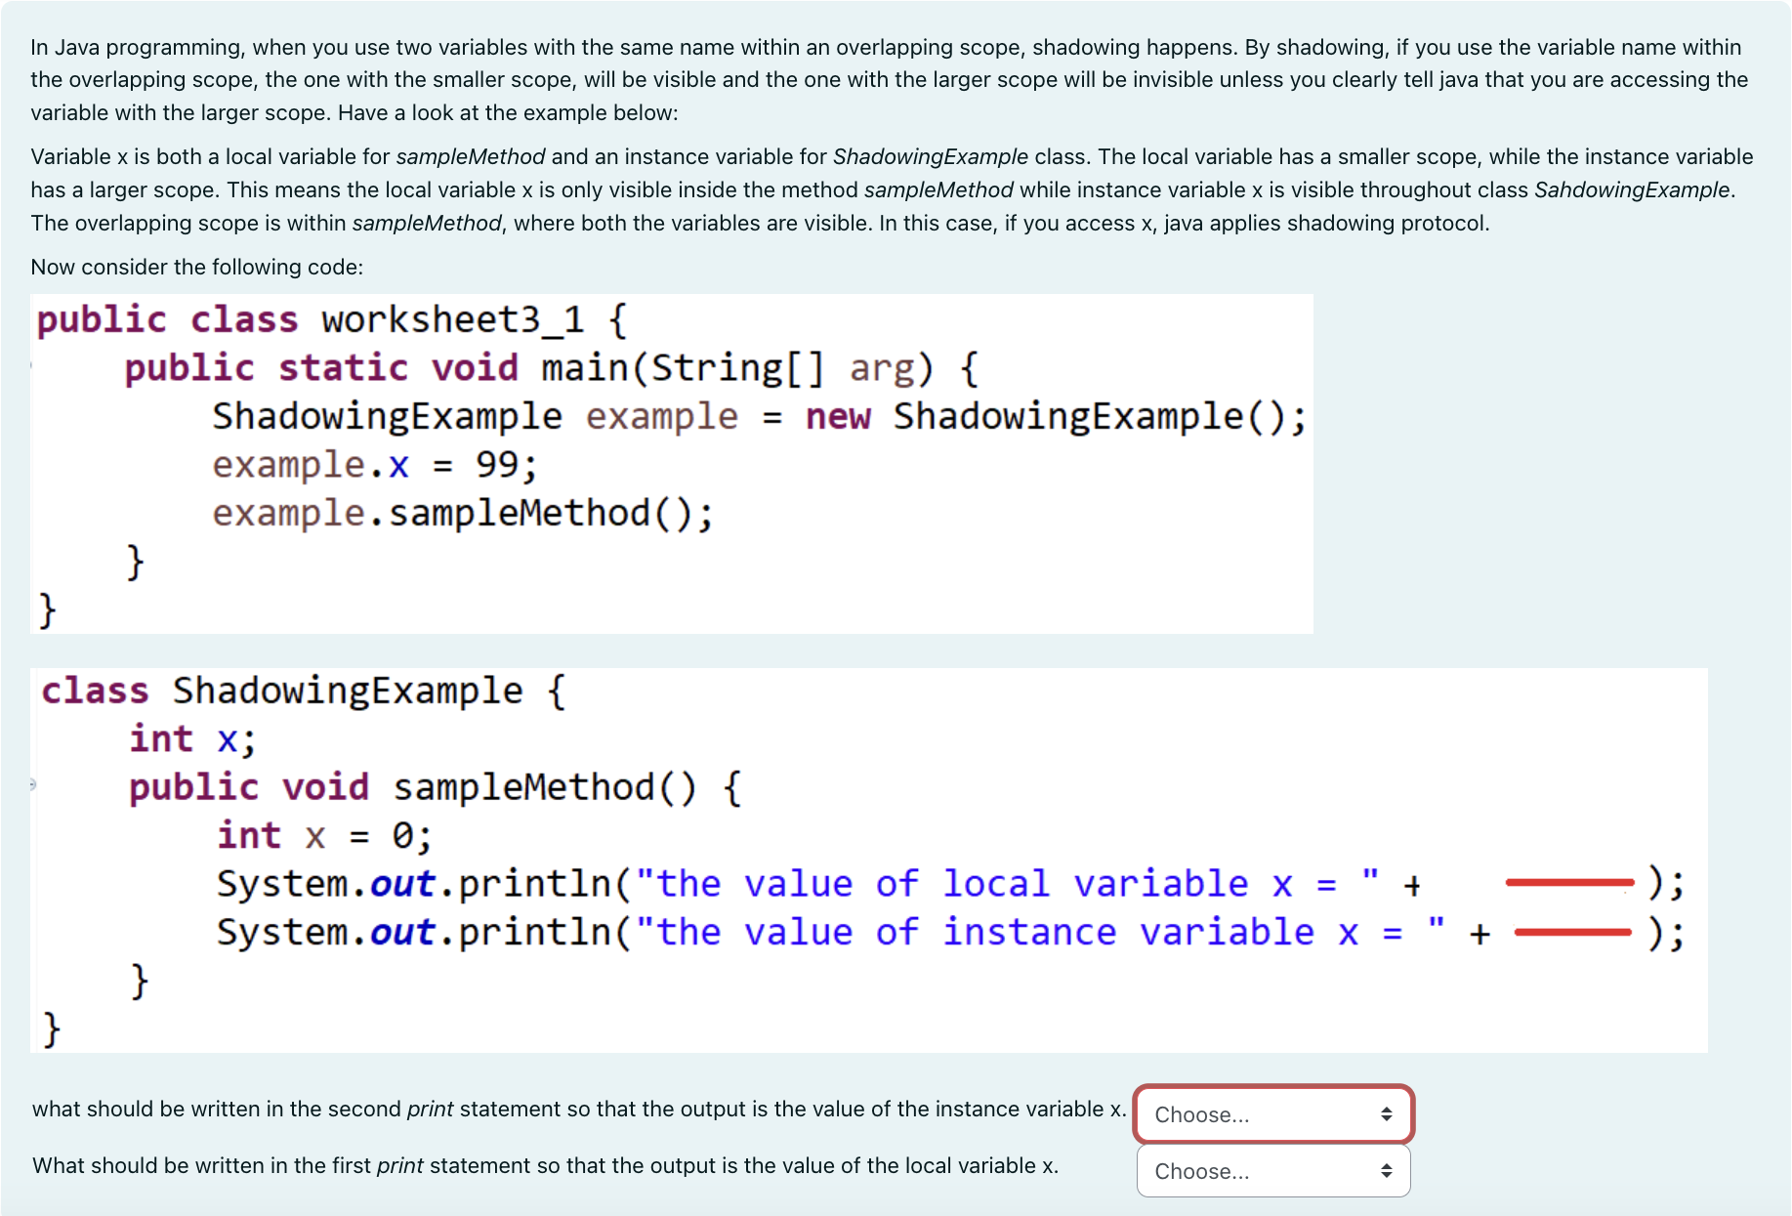This screenshot has height=1216, width=1792.
Task: Click the up-down arrow icon on the highlighted dropdown
Action: point(1385,1114)
